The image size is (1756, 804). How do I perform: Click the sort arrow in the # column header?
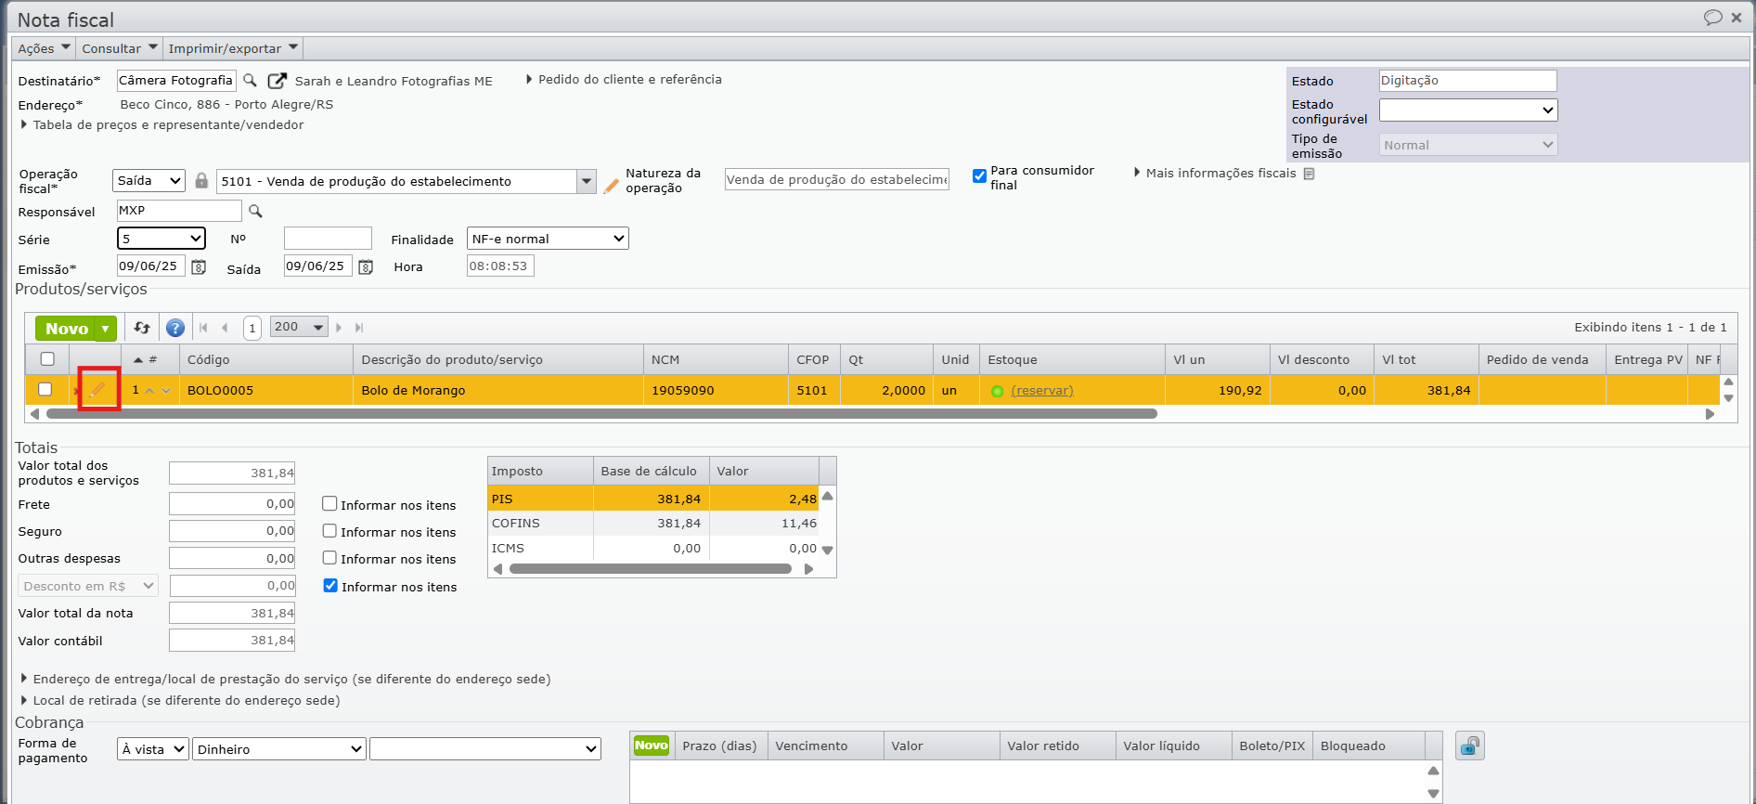point(138,360)
